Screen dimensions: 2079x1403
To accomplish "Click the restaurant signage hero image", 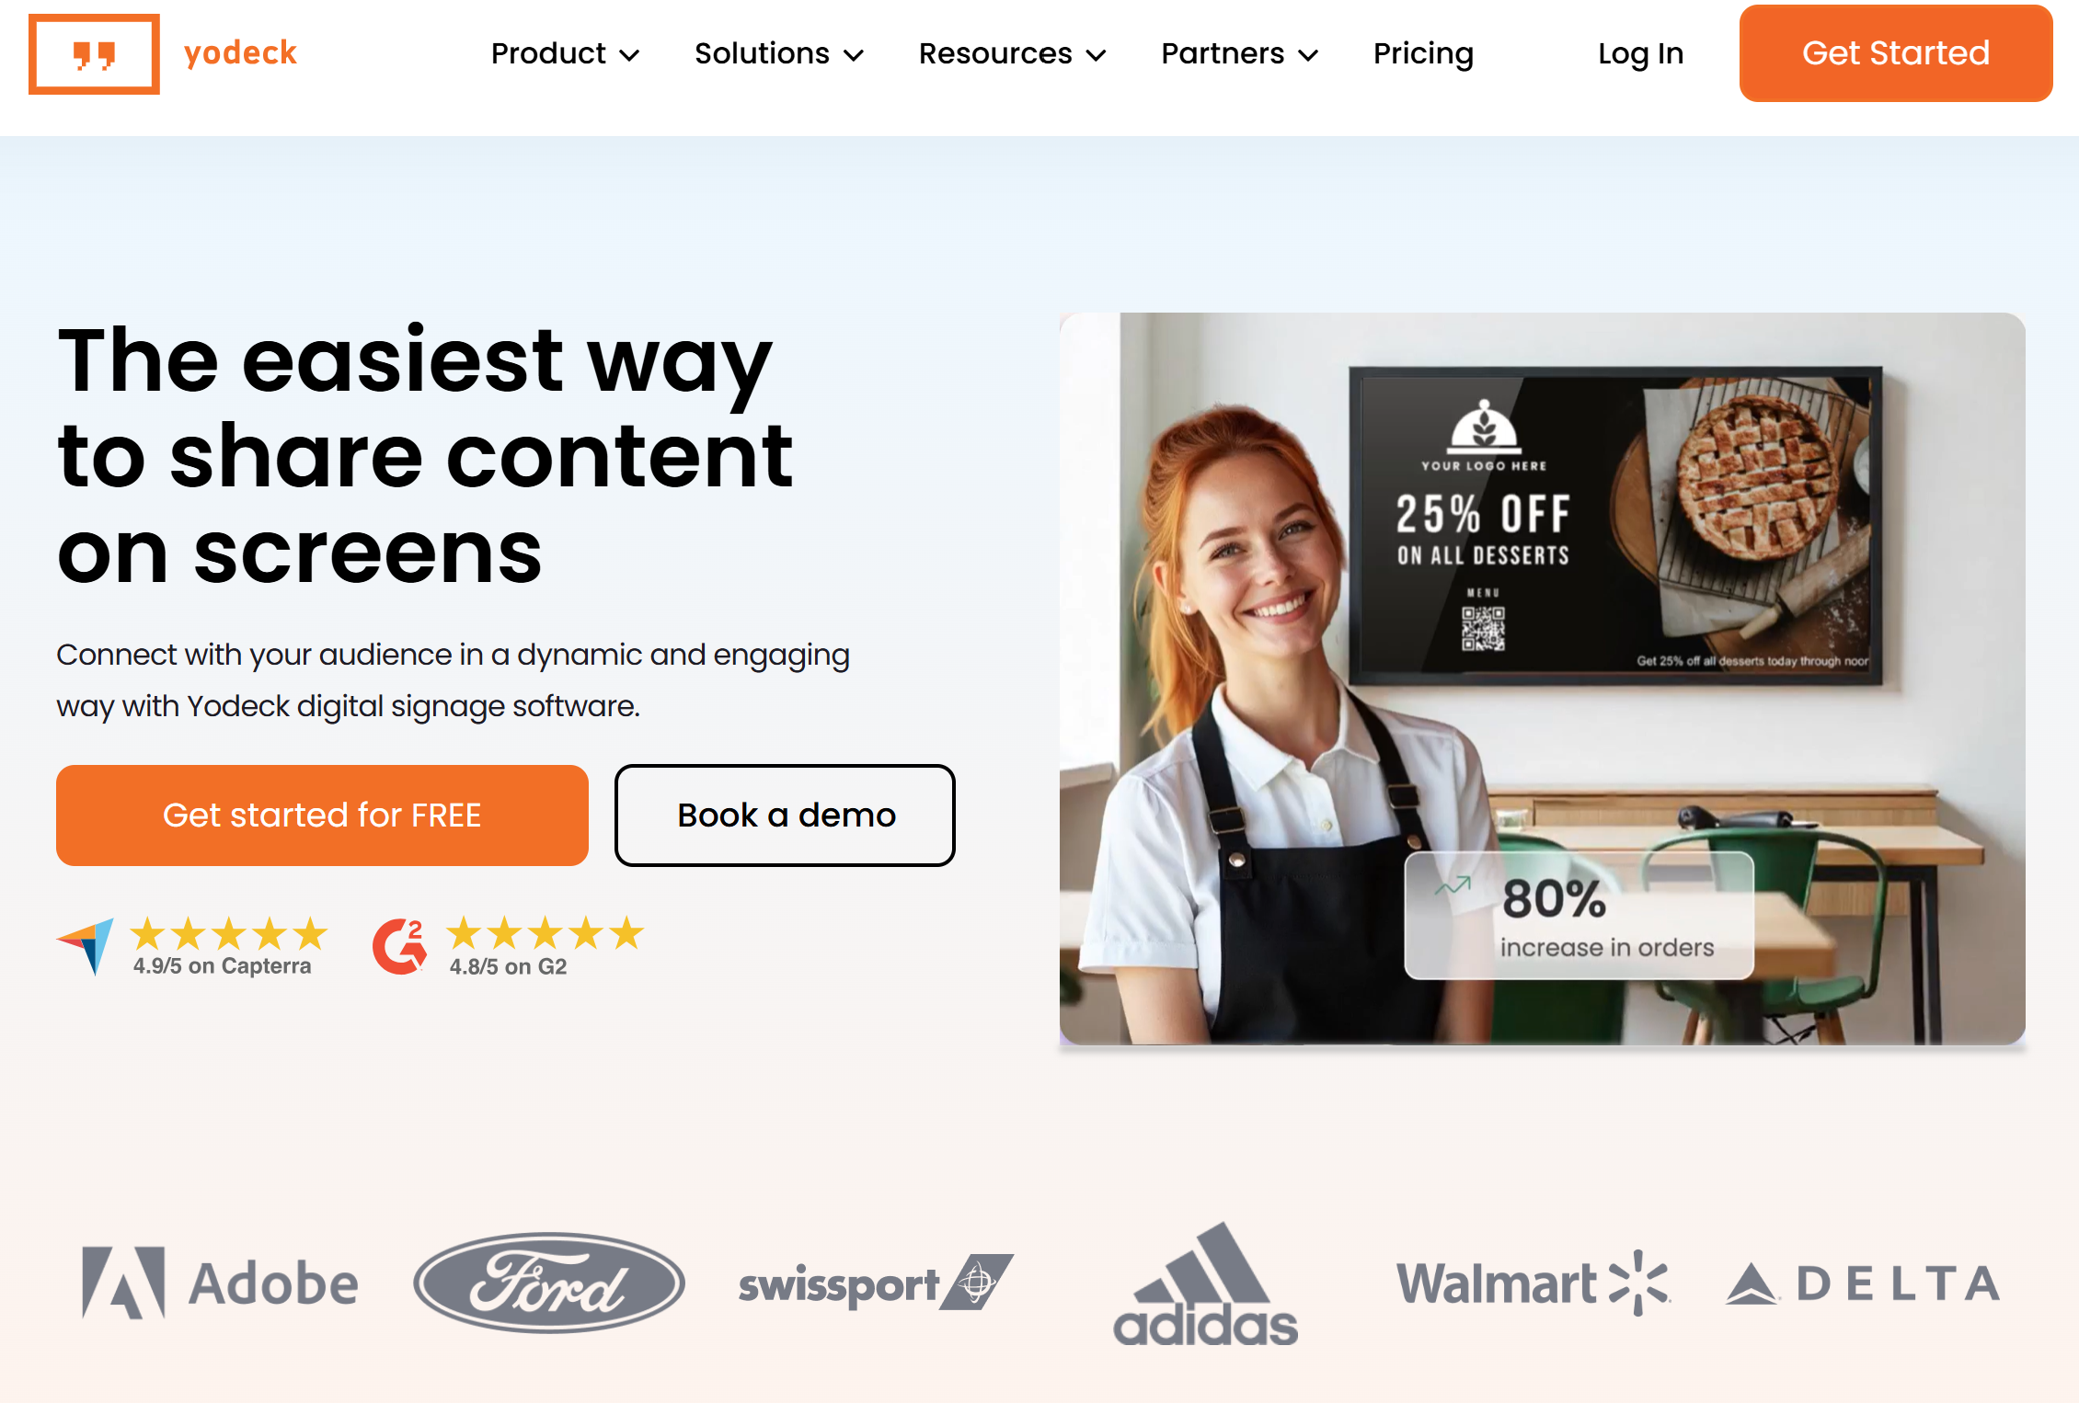I will [1542, 679].
